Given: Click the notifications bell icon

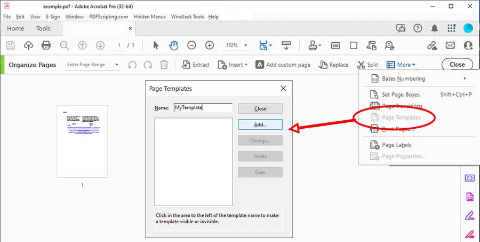Looking at the screenshot, I should tap(434, 28).
